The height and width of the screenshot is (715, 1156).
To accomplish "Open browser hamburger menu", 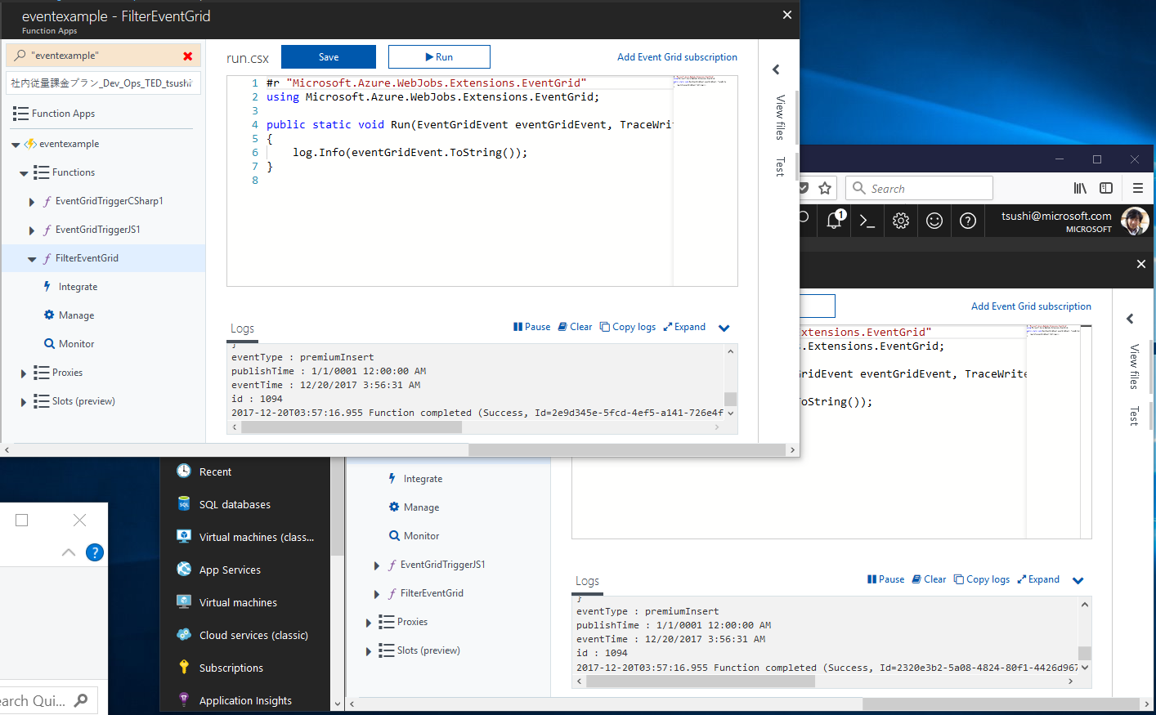I will (1138, 188).
